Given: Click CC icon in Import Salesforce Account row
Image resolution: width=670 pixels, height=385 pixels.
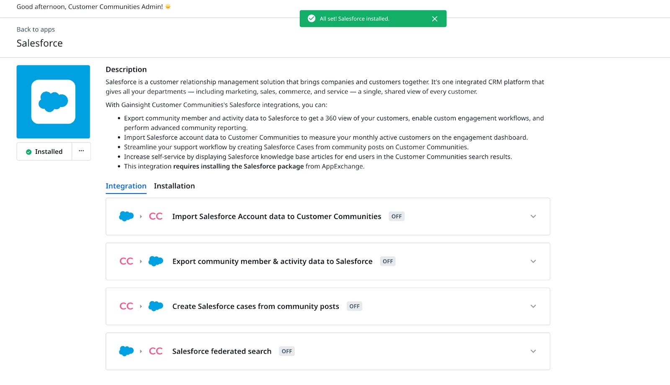Looking at the screenshot, I should tap(156, 217).
